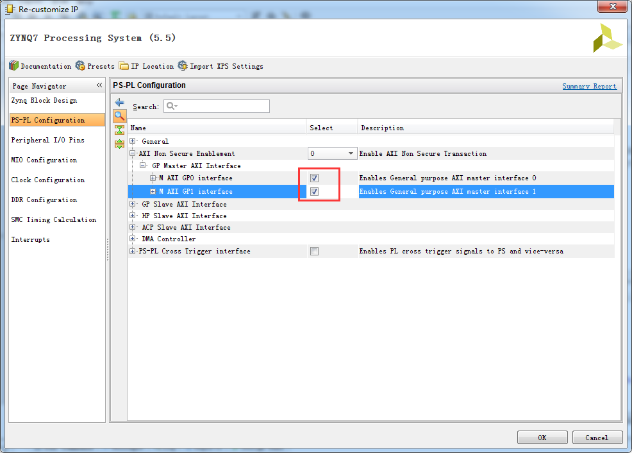The height and width of the screenshot is (453, 632).
Task: Expand the General tree node
Action: coord(133,141)
